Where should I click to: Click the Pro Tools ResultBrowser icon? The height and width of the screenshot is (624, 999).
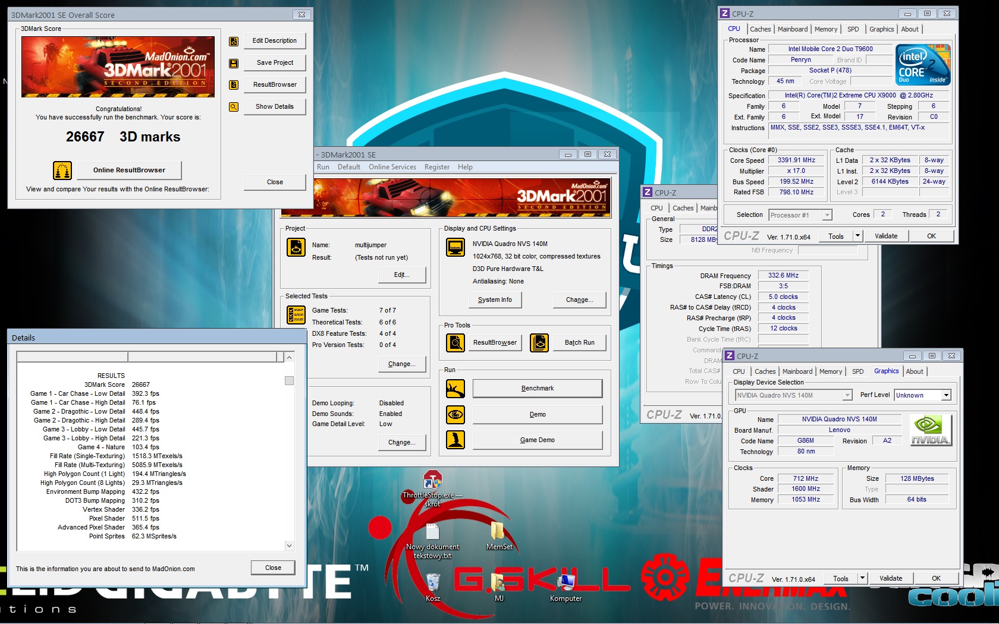tap(455, 343)
